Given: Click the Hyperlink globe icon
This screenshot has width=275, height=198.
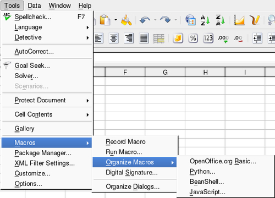Looking at the screenshot, I should [190, 20].
